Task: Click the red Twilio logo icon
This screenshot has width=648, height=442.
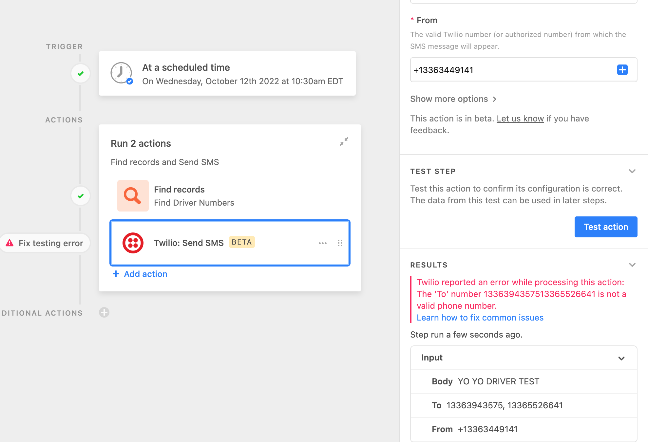Action: 133,243
